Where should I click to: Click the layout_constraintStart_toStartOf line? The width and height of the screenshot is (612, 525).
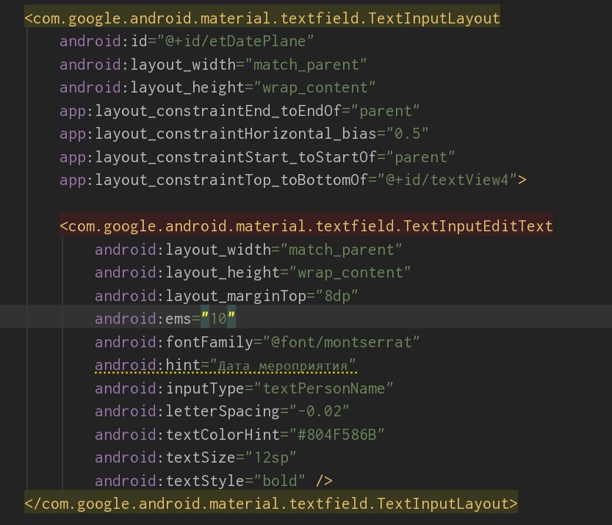(x=257, y=157)
